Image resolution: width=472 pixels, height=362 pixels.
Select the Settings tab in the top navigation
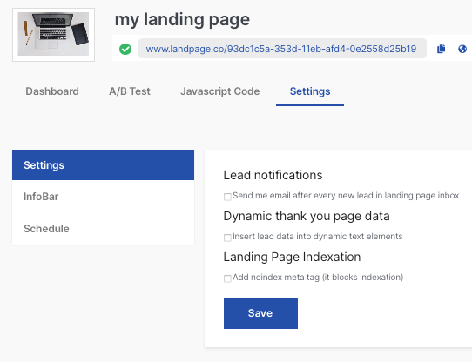click(x=310, y=91)
